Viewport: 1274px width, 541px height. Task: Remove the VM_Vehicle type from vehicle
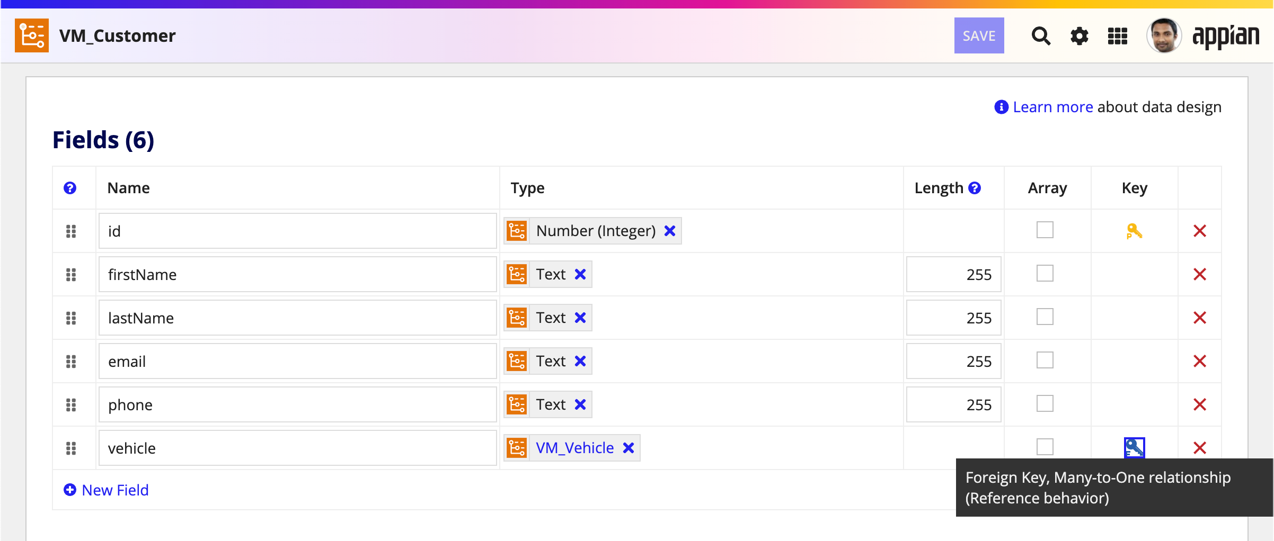[629, 448]
